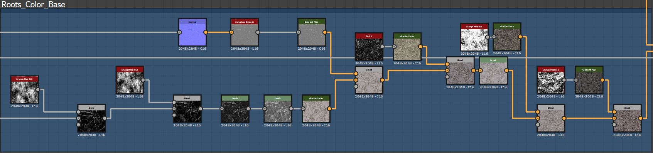This screenshot has width=653, height=153.
Task: Select the grayscale Blend node feeding the dark Levels
Action: 187,109
